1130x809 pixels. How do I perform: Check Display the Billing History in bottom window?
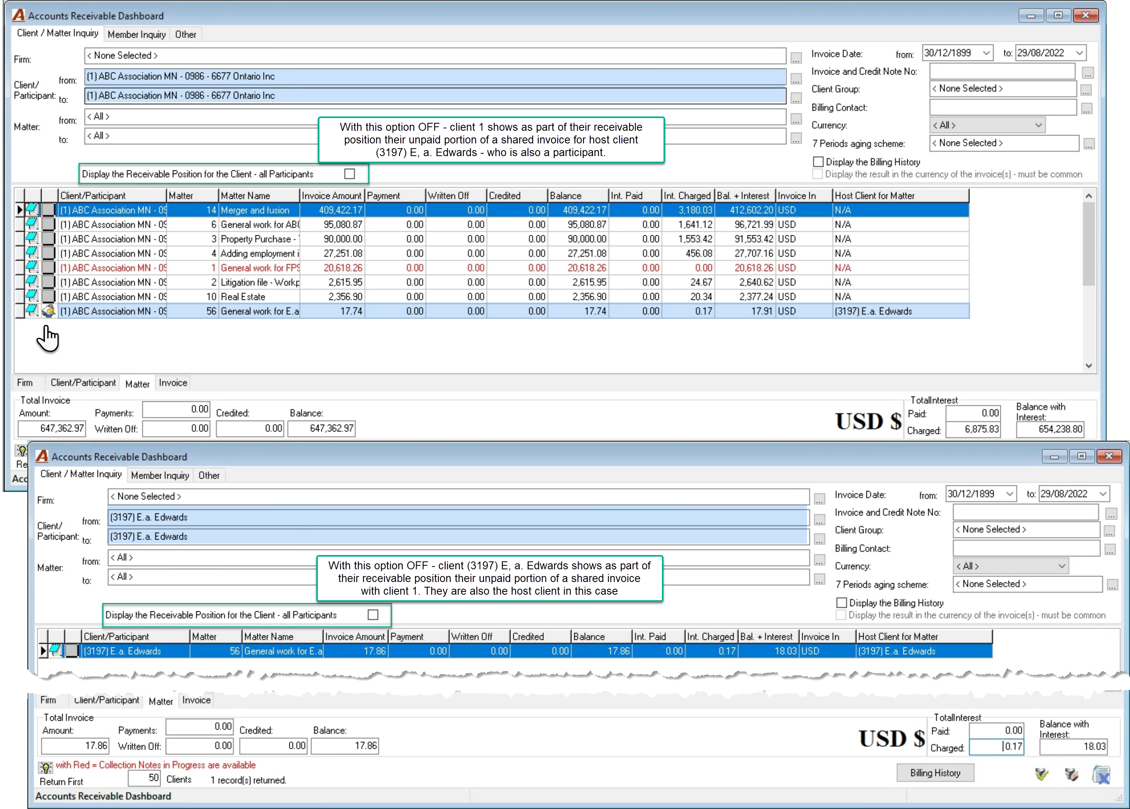click(841, 603)
